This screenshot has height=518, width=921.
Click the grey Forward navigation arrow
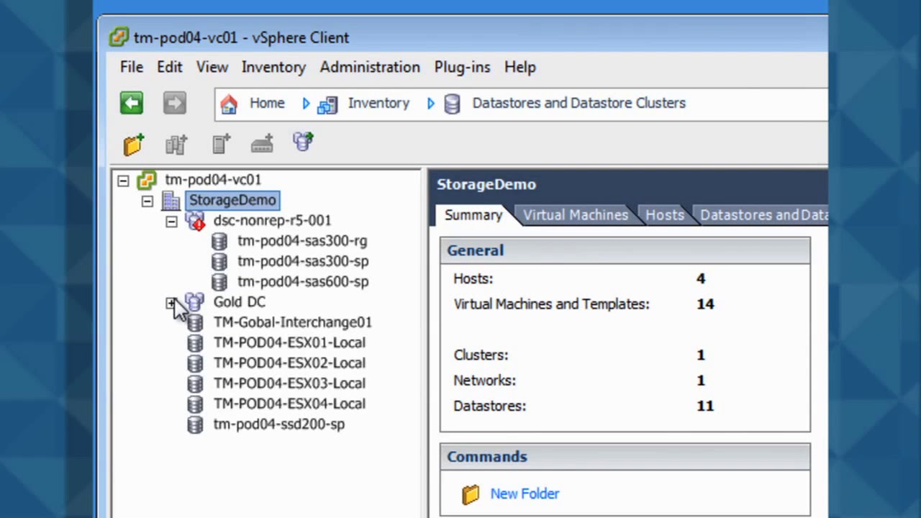click(x=175, y=103)
